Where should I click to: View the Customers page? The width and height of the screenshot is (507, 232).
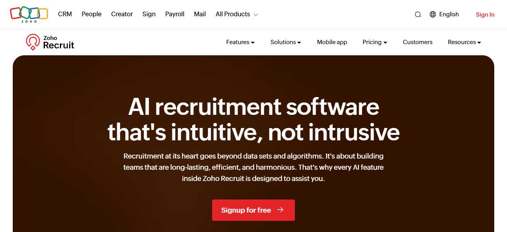418,42
